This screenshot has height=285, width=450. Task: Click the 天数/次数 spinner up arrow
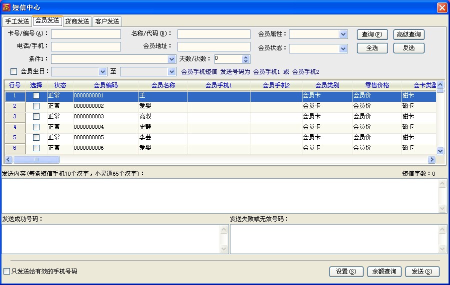(x=245, y=57)
